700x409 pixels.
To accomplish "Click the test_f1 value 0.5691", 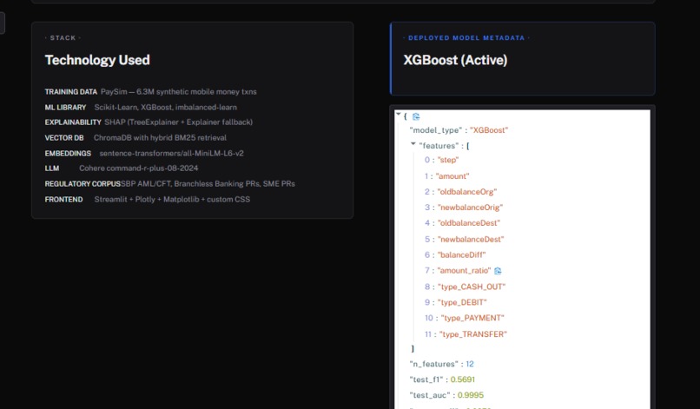I will (463, 379).
